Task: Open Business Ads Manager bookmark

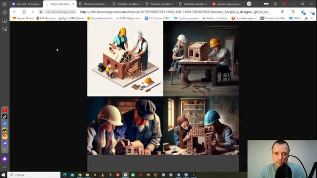Action: click(273, 18)
